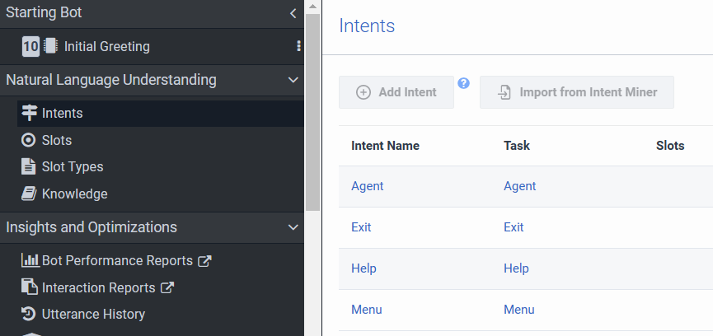Open Initial Greeting three-dot options menu
Screen dimensions: 713x336
(x=298, y=46)
